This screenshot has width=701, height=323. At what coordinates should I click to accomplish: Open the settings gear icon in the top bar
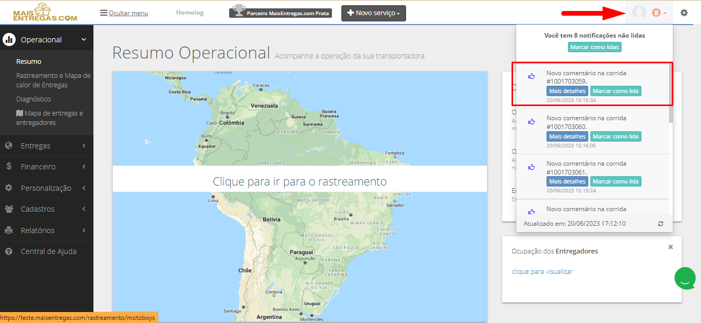684,13
